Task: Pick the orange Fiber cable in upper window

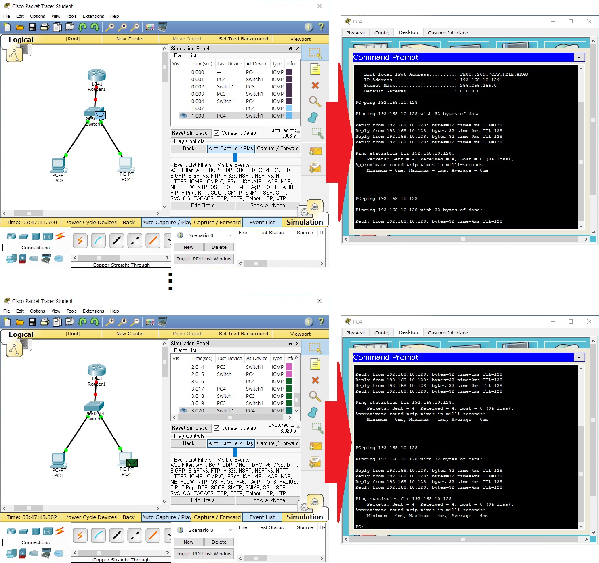Action: [x=153, y=241]
